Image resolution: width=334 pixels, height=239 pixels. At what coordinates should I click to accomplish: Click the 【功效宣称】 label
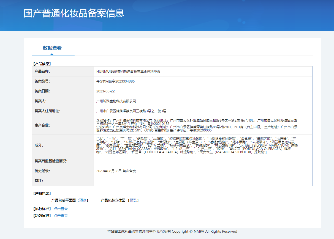(x=42, y=216)
